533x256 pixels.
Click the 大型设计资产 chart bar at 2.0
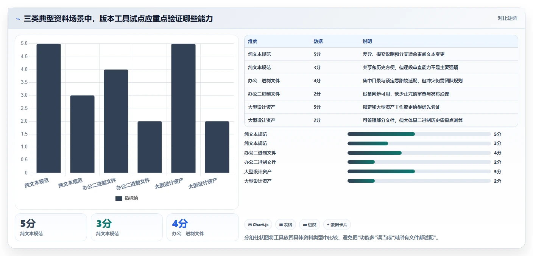pyautogui.click(x=217, y=147)
